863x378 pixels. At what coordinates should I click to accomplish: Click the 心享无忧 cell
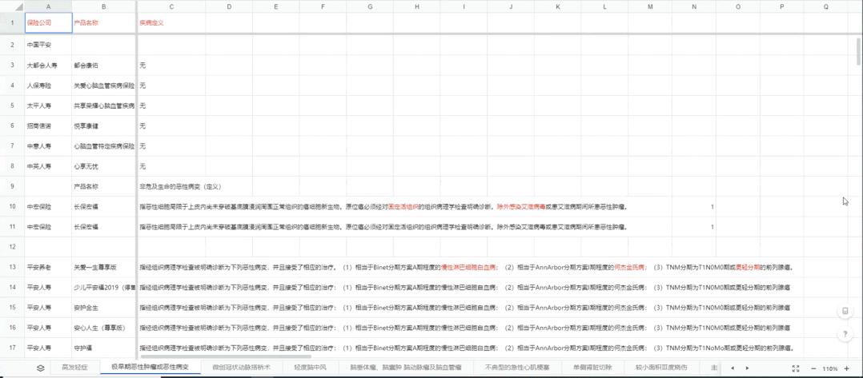[x=105, y=166]
